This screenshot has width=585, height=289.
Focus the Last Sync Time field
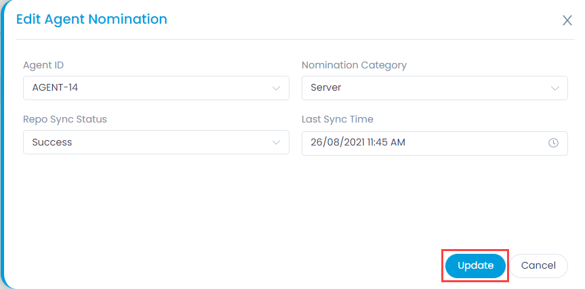pyautogui.click(x=435, y=143)
